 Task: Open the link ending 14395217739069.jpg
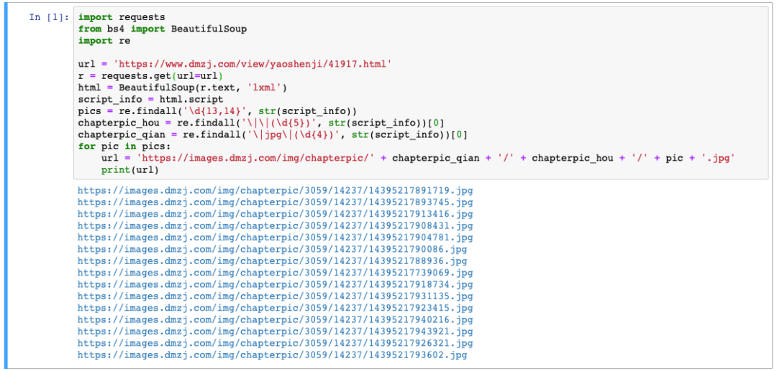point(275,273)
